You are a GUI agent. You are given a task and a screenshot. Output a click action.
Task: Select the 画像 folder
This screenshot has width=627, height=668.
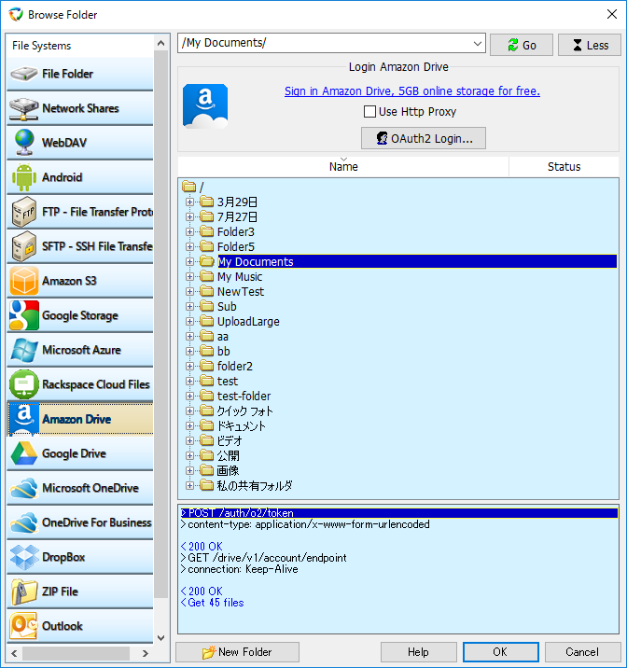229,470
